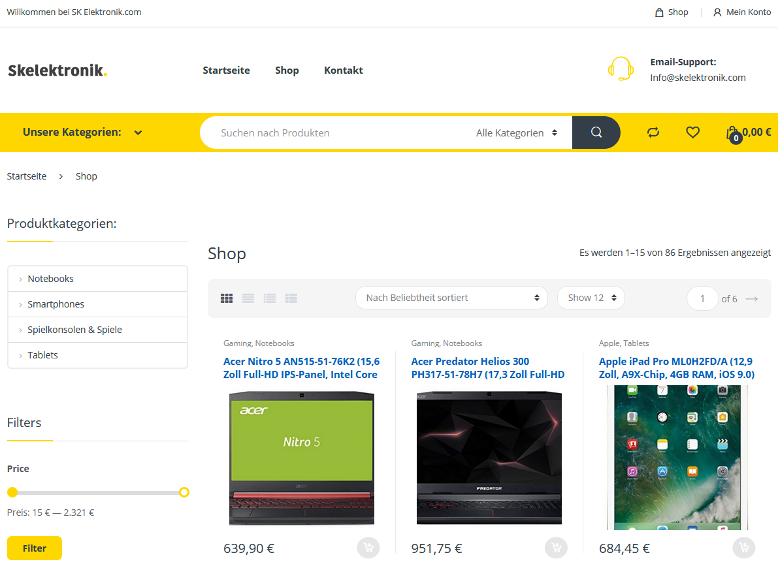Open Mein Konto account link
The image size is (778, 583).
pos(742,12)
